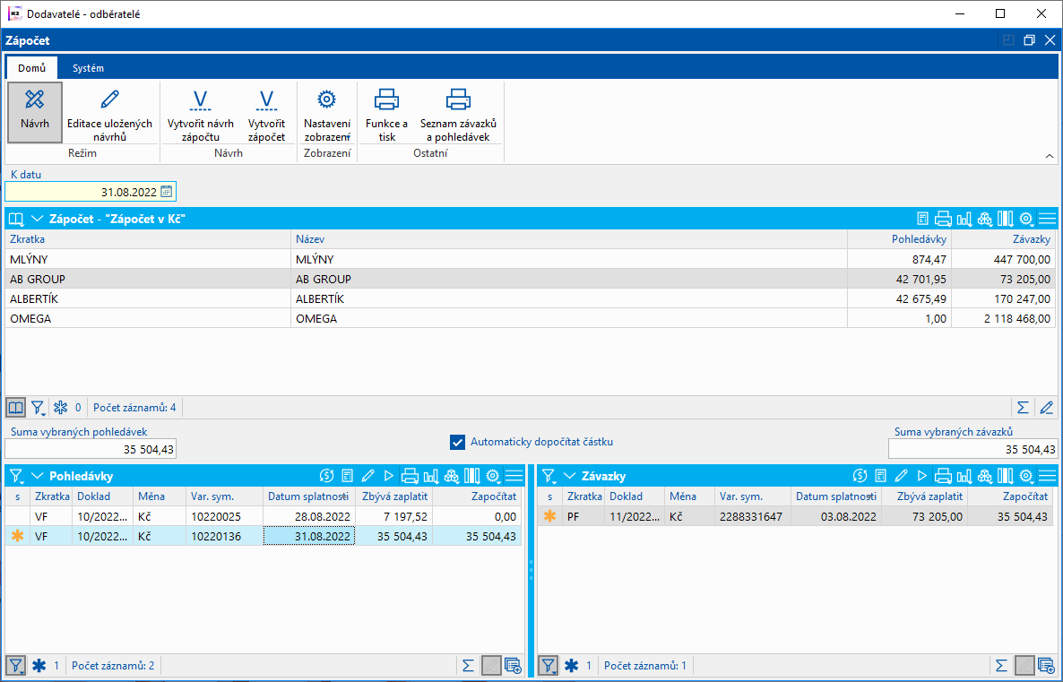
Task: Select the ALBERTÍK row
Action: pyautogui.click(x=148, y=298)
